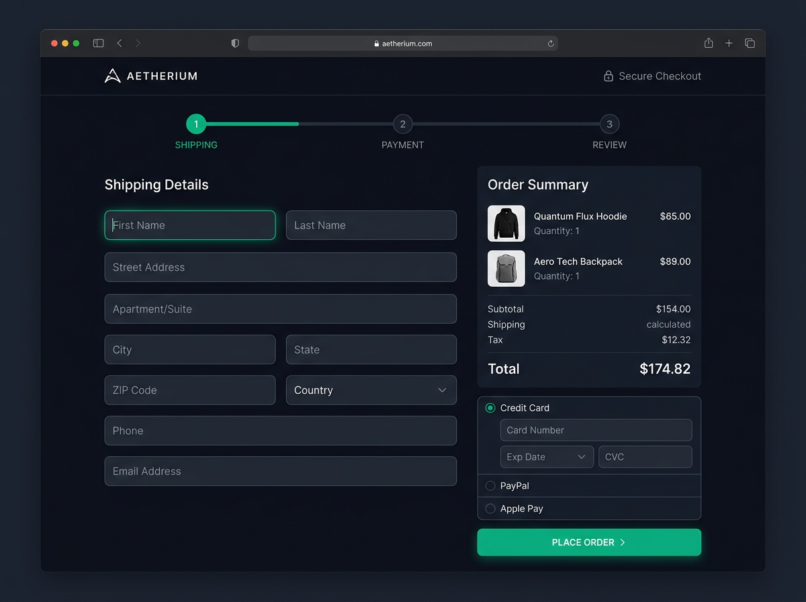Reload the page via the address bar icon
Viewport: 806px width, 602px height.
pyautogui.click(x=550, y=43)
